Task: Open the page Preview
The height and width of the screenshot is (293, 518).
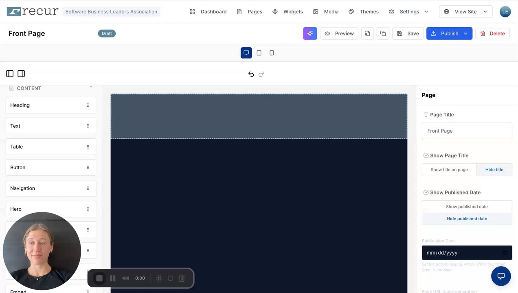Action: 339,33
